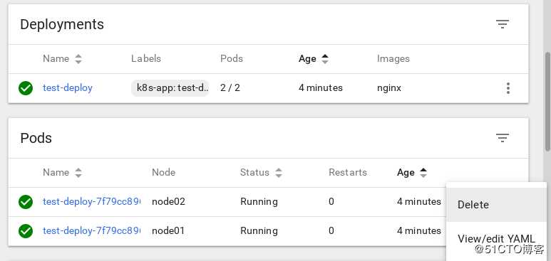Image resolution: width=551 pixels, height=261 pixels.
Task: Click the Labels column header in Deployments
Action: [x=146, y=58]
